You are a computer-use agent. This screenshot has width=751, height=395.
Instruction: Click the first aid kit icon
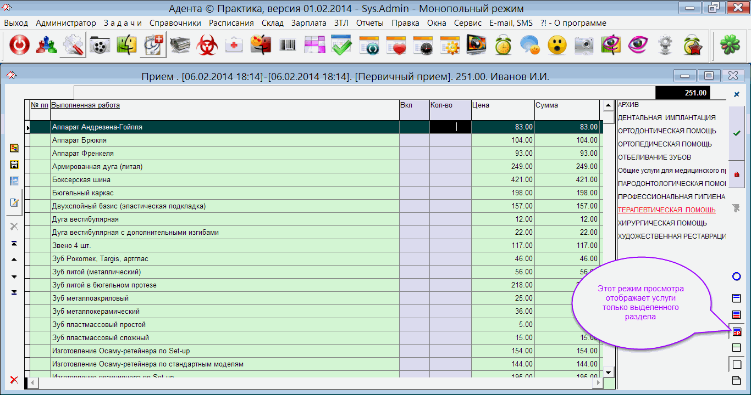(x=234, y=46)
